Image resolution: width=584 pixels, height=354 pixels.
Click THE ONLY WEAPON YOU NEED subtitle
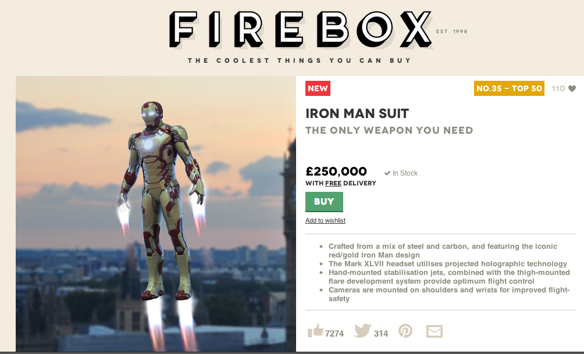389,130
